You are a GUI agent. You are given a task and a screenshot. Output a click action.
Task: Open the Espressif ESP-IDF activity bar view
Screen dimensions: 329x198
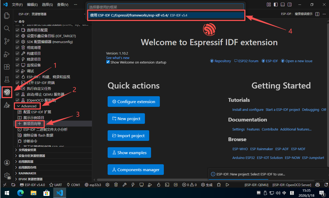click(7, 92)
